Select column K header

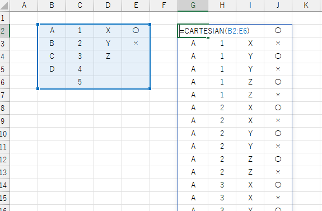[x=306, y=6]
